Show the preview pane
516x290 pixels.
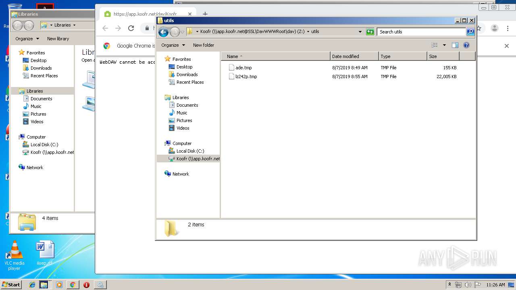pos(455,45)
